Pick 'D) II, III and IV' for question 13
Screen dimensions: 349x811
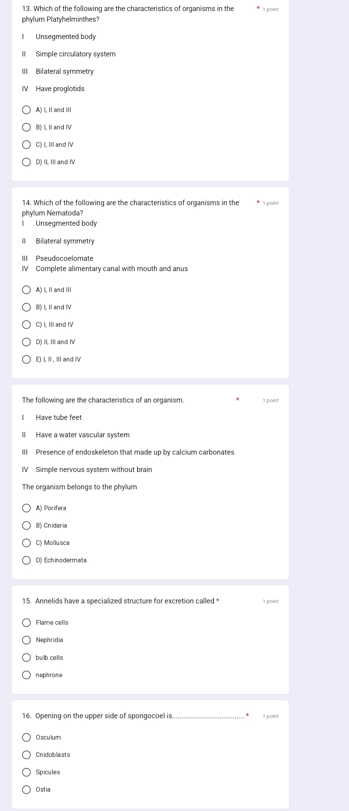coord(26,162)
